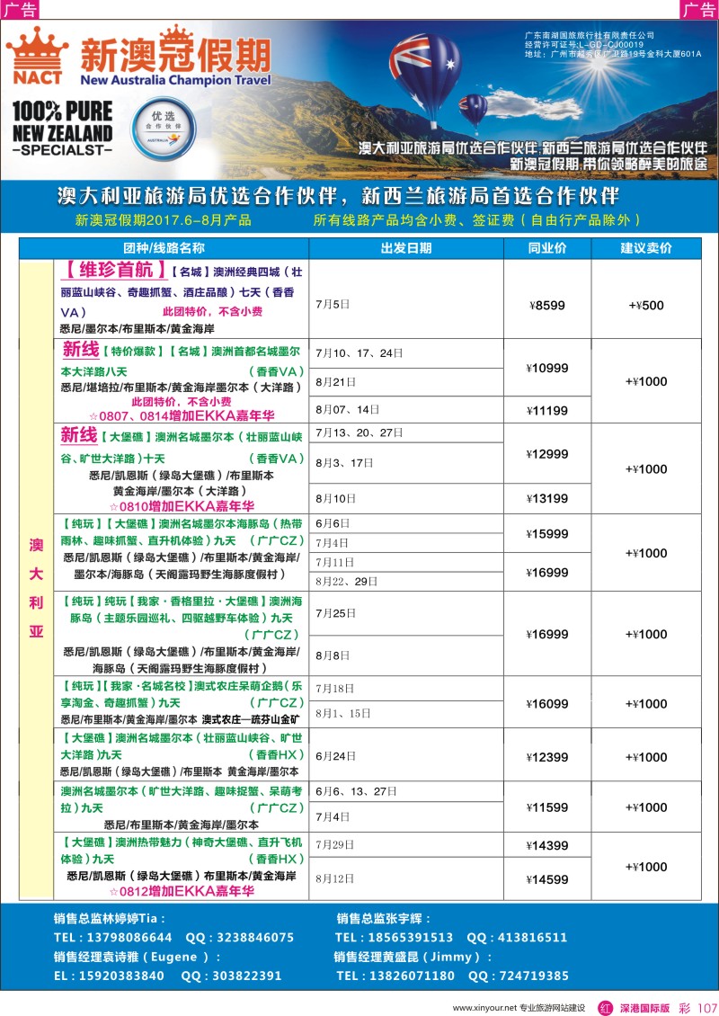The image size is (719, 1016).
Task: Select the 8月07、14日 departure dates
Action: coord(347,409)
